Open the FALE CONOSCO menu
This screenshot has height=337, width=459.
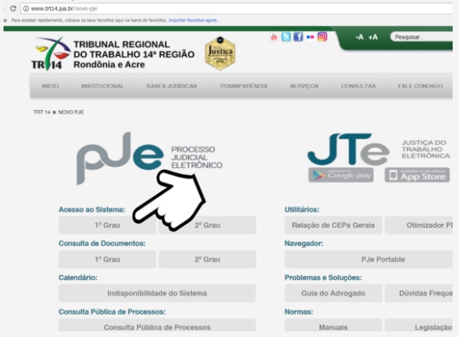[x=420, y=86]
